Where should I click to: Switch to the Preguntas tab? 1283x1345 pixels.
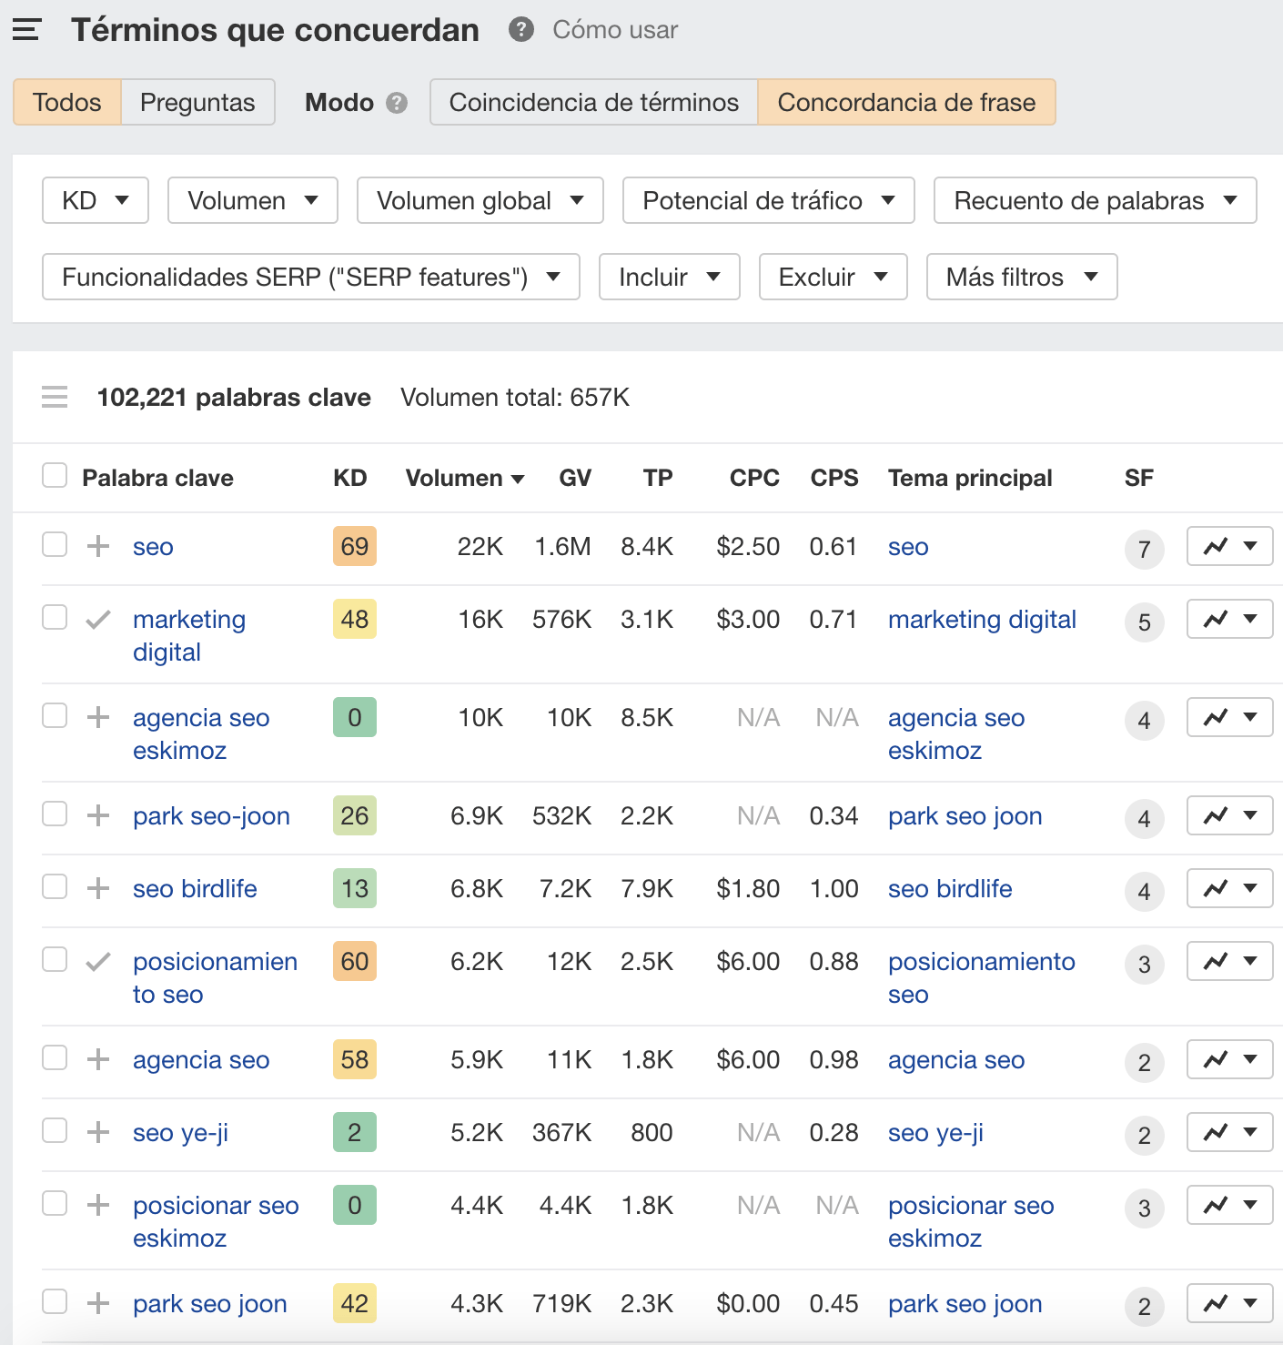click(197, 102)
